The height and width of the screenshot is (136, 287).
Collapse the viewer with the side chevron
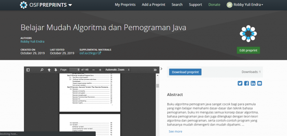point(161,69)
